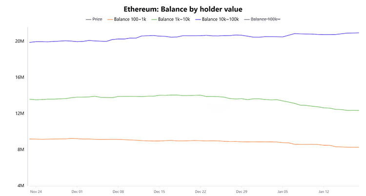The height and width of the screenshot is (196, 366).
Task: Click the 4M y-axis label
Action: [20, 186]
